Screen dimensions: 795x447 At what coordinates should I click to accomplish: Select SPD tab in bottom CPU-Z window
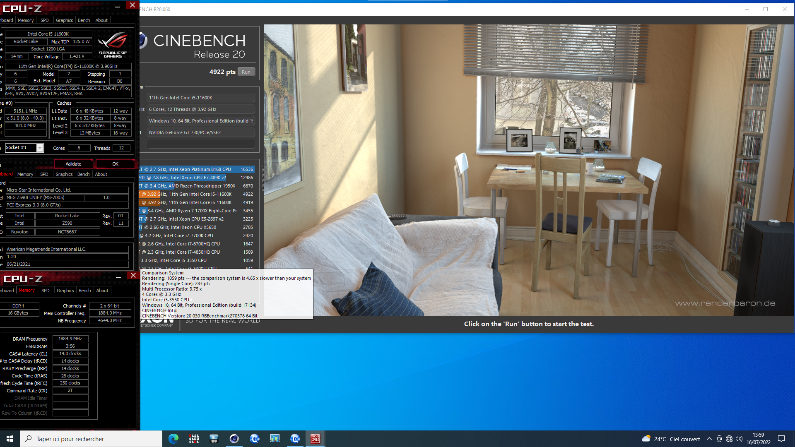(46, 291)
